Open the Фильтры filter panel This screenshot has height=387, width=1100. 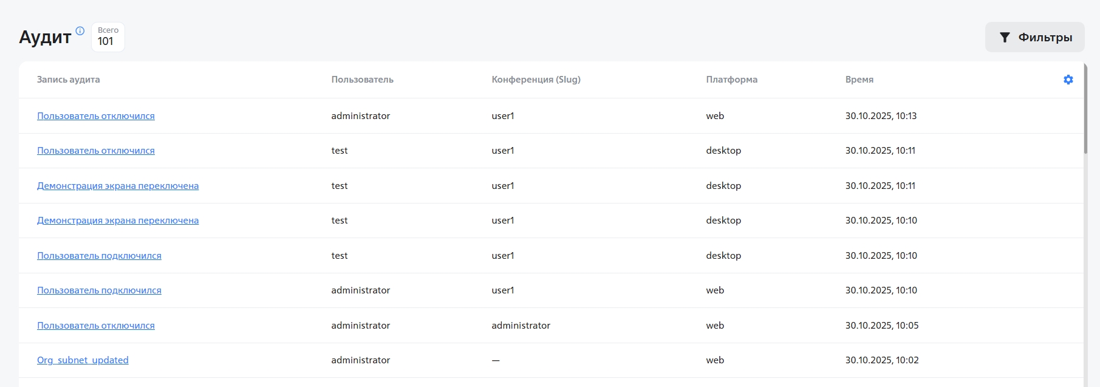(1034, 37)
